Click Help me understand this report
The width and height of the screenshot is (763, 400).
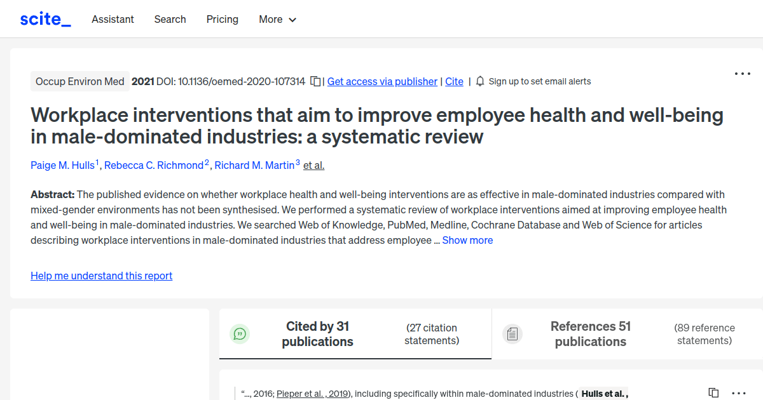click(101, 276)
